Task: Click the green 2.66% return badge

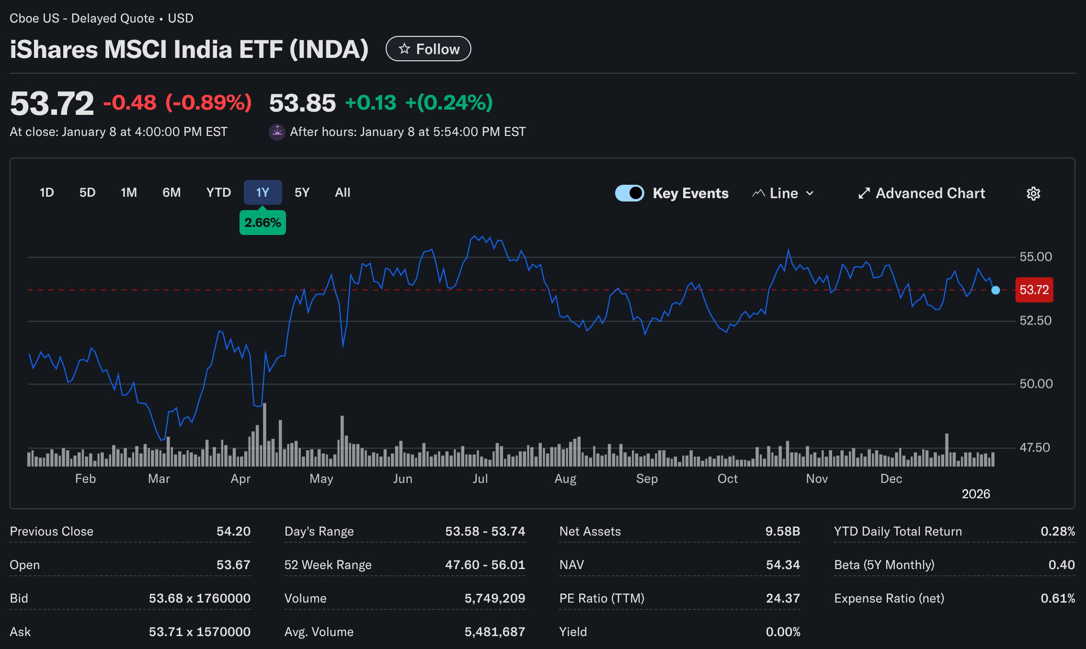Action: tap(263, 223)
